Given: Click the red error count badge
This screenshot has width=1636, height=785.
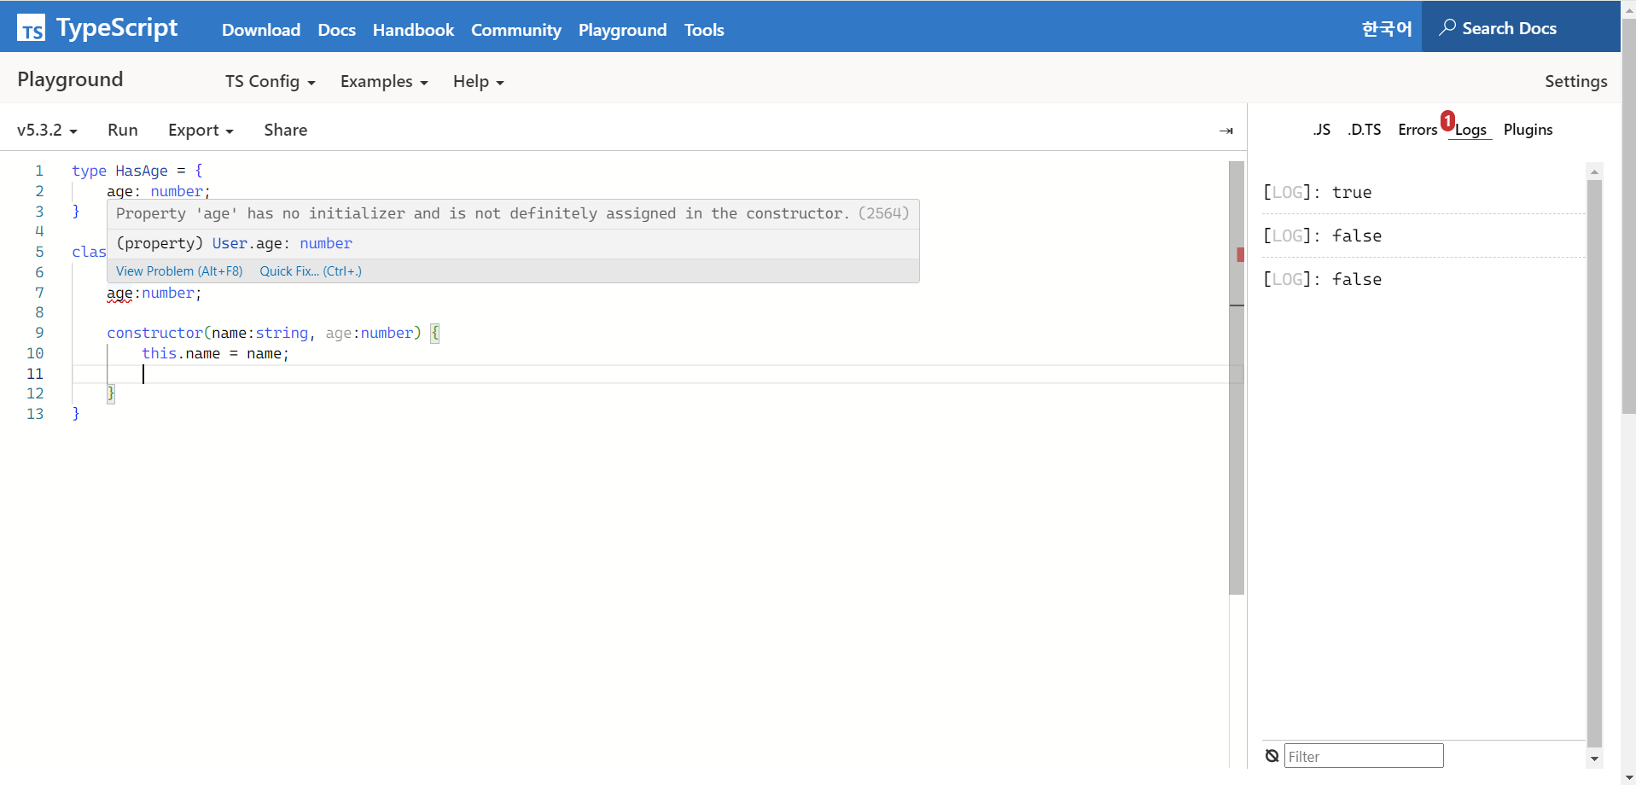Looking at the screenshot, I should 1448,120.
